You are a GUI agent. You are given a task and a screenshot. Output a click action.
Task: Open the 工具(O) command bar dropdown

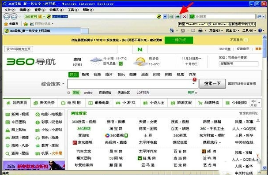point(249,30)
